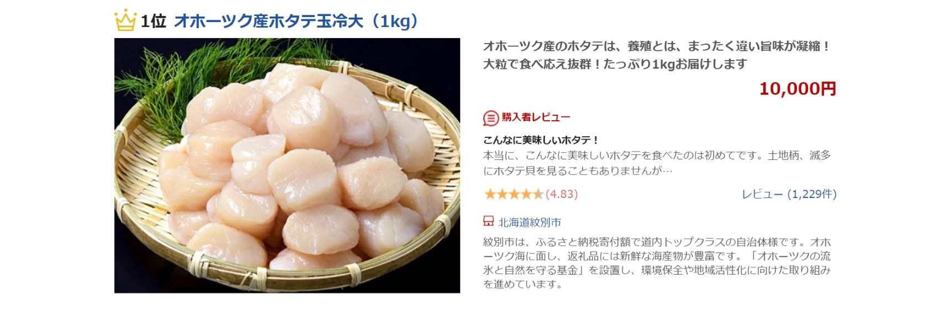Click the red 購入者レビュー speech bubble icon

pyautogui.click(x=491, y=118)
